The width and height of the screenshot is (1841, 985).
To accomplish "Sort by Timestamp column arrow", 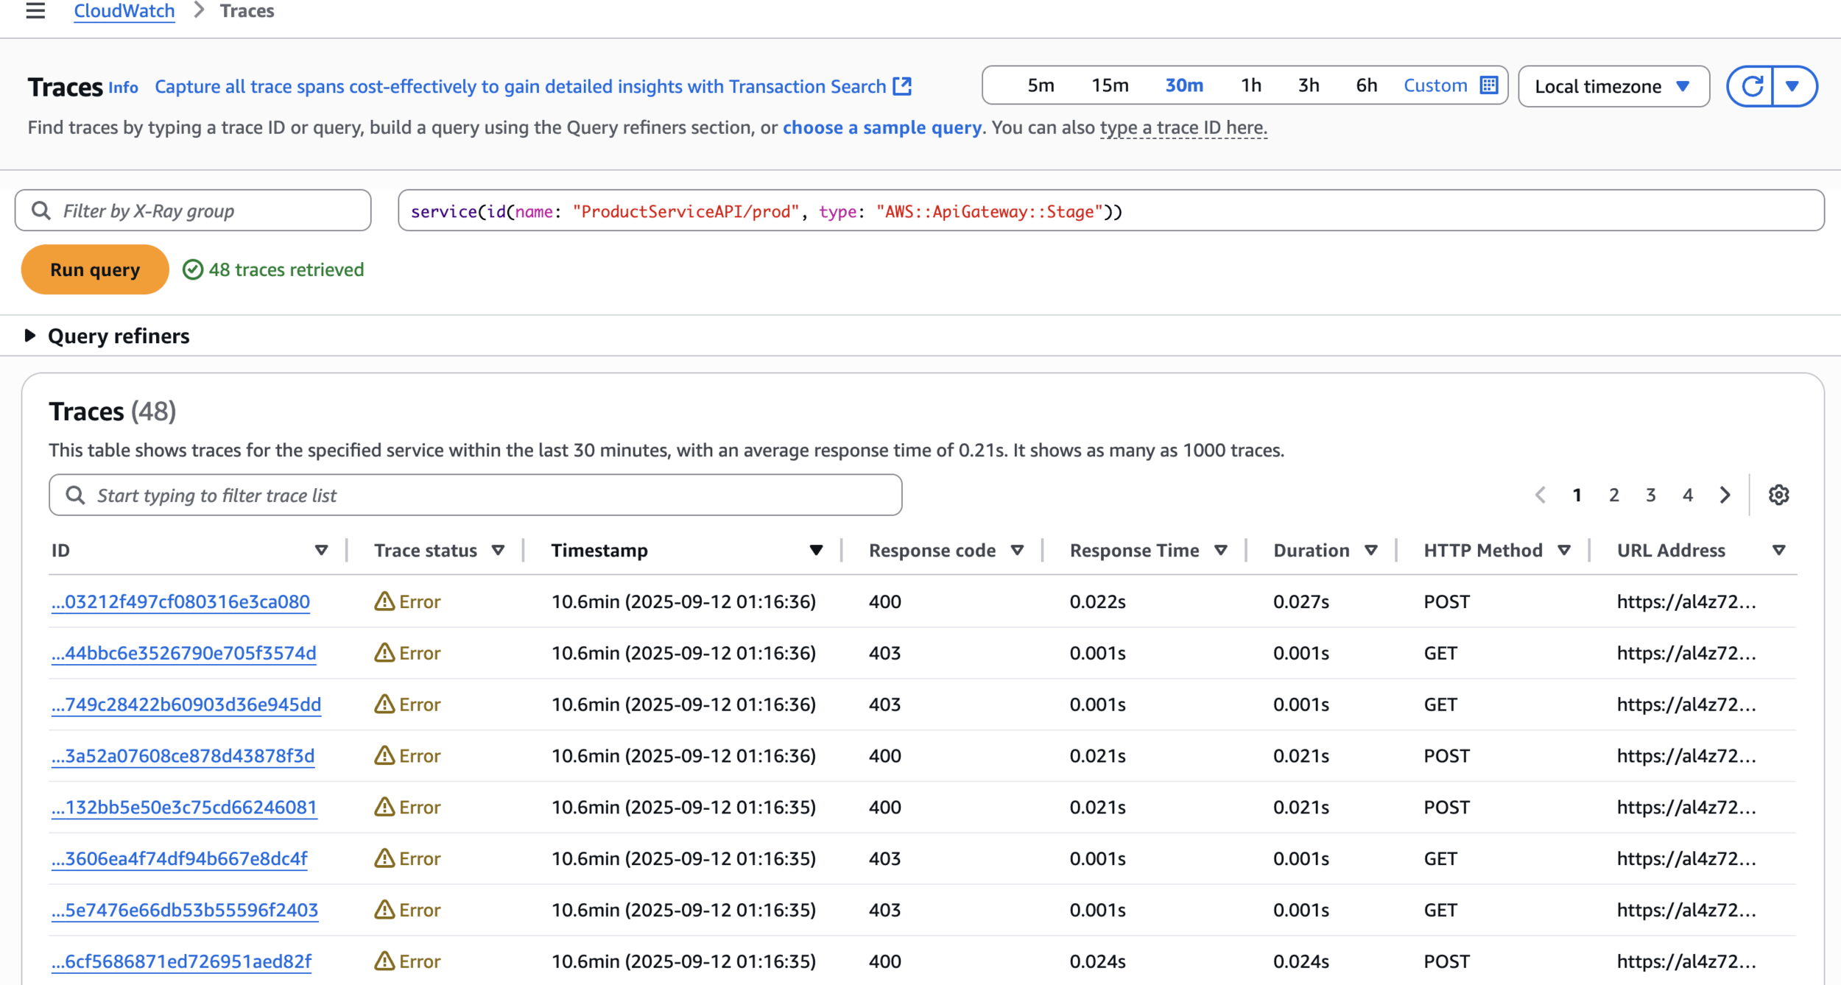I will click(x=816, y=550).
